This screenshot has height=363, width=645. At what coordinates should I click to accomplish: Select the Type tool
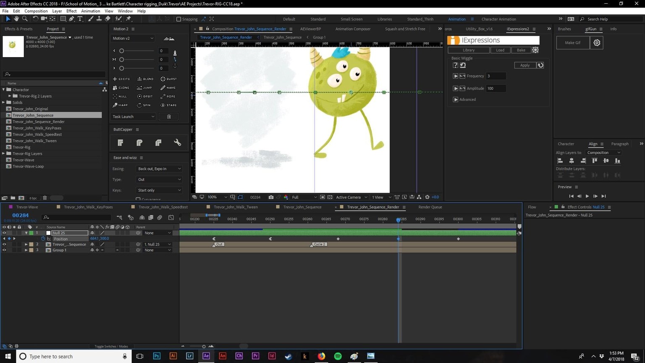[80, 19]
